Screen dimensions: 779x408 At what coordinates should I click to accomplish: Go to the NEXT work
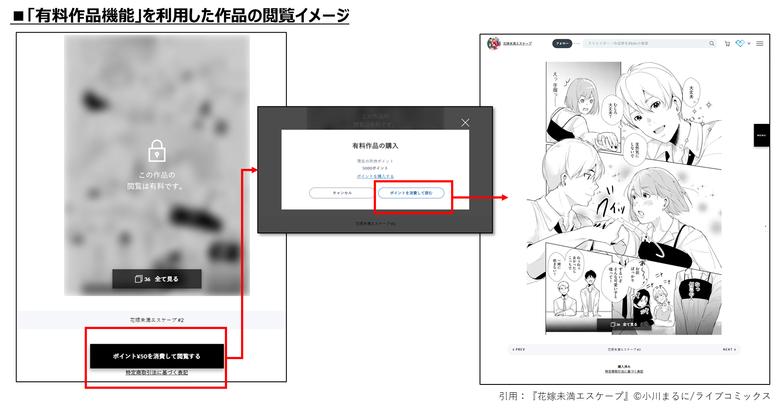coord(729,350)
